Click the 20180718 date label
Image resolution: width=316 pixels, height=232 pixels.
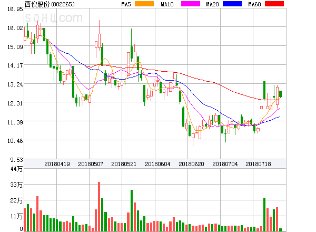click(258, 164)
